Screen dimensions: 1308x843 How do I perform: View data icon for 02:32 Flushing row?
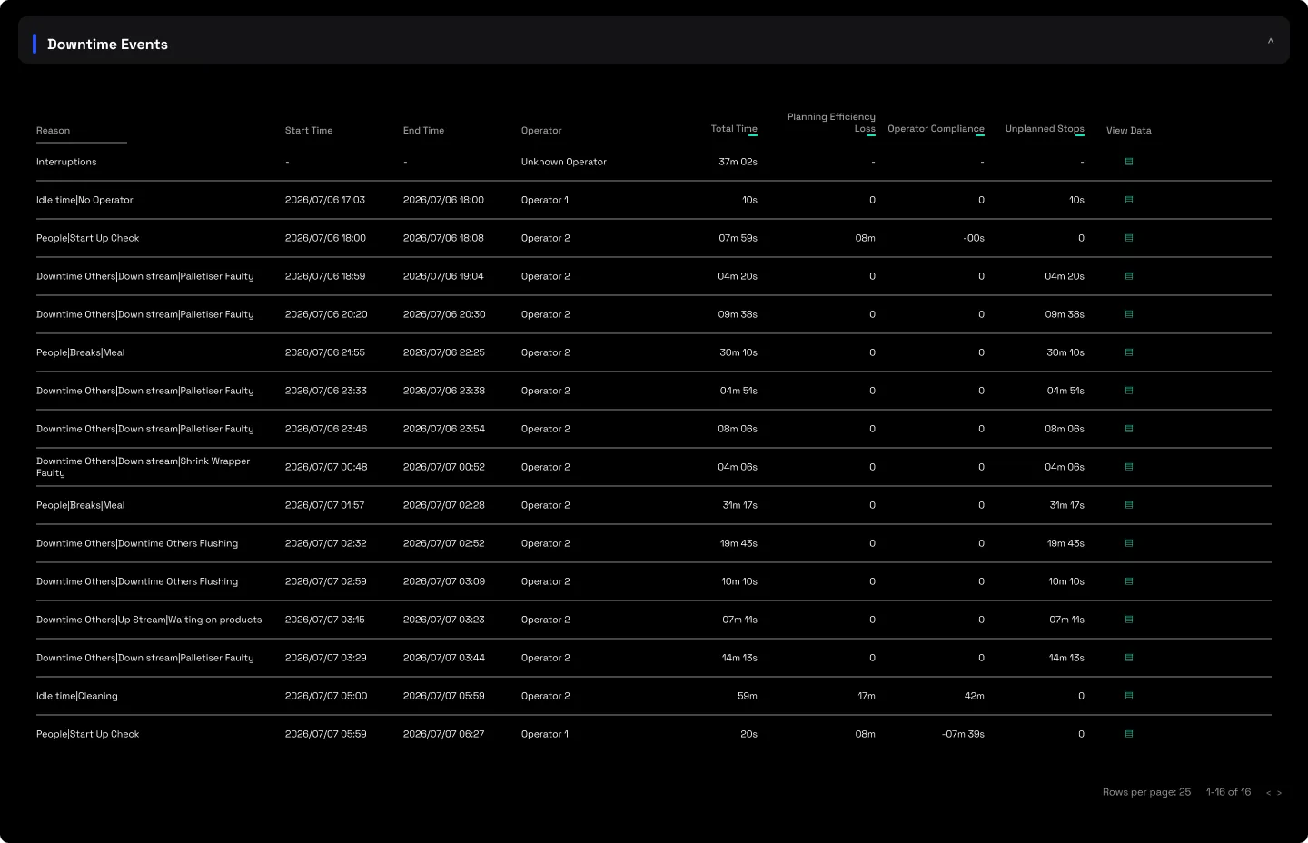(x=1129, y=543)
